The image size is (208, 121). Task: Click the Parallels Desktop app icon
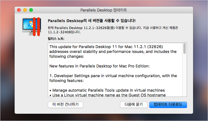tap(32, 27)
